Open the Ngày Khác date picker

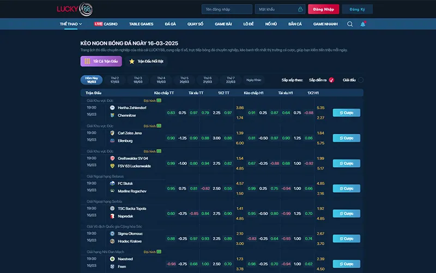tap(253, 80)
